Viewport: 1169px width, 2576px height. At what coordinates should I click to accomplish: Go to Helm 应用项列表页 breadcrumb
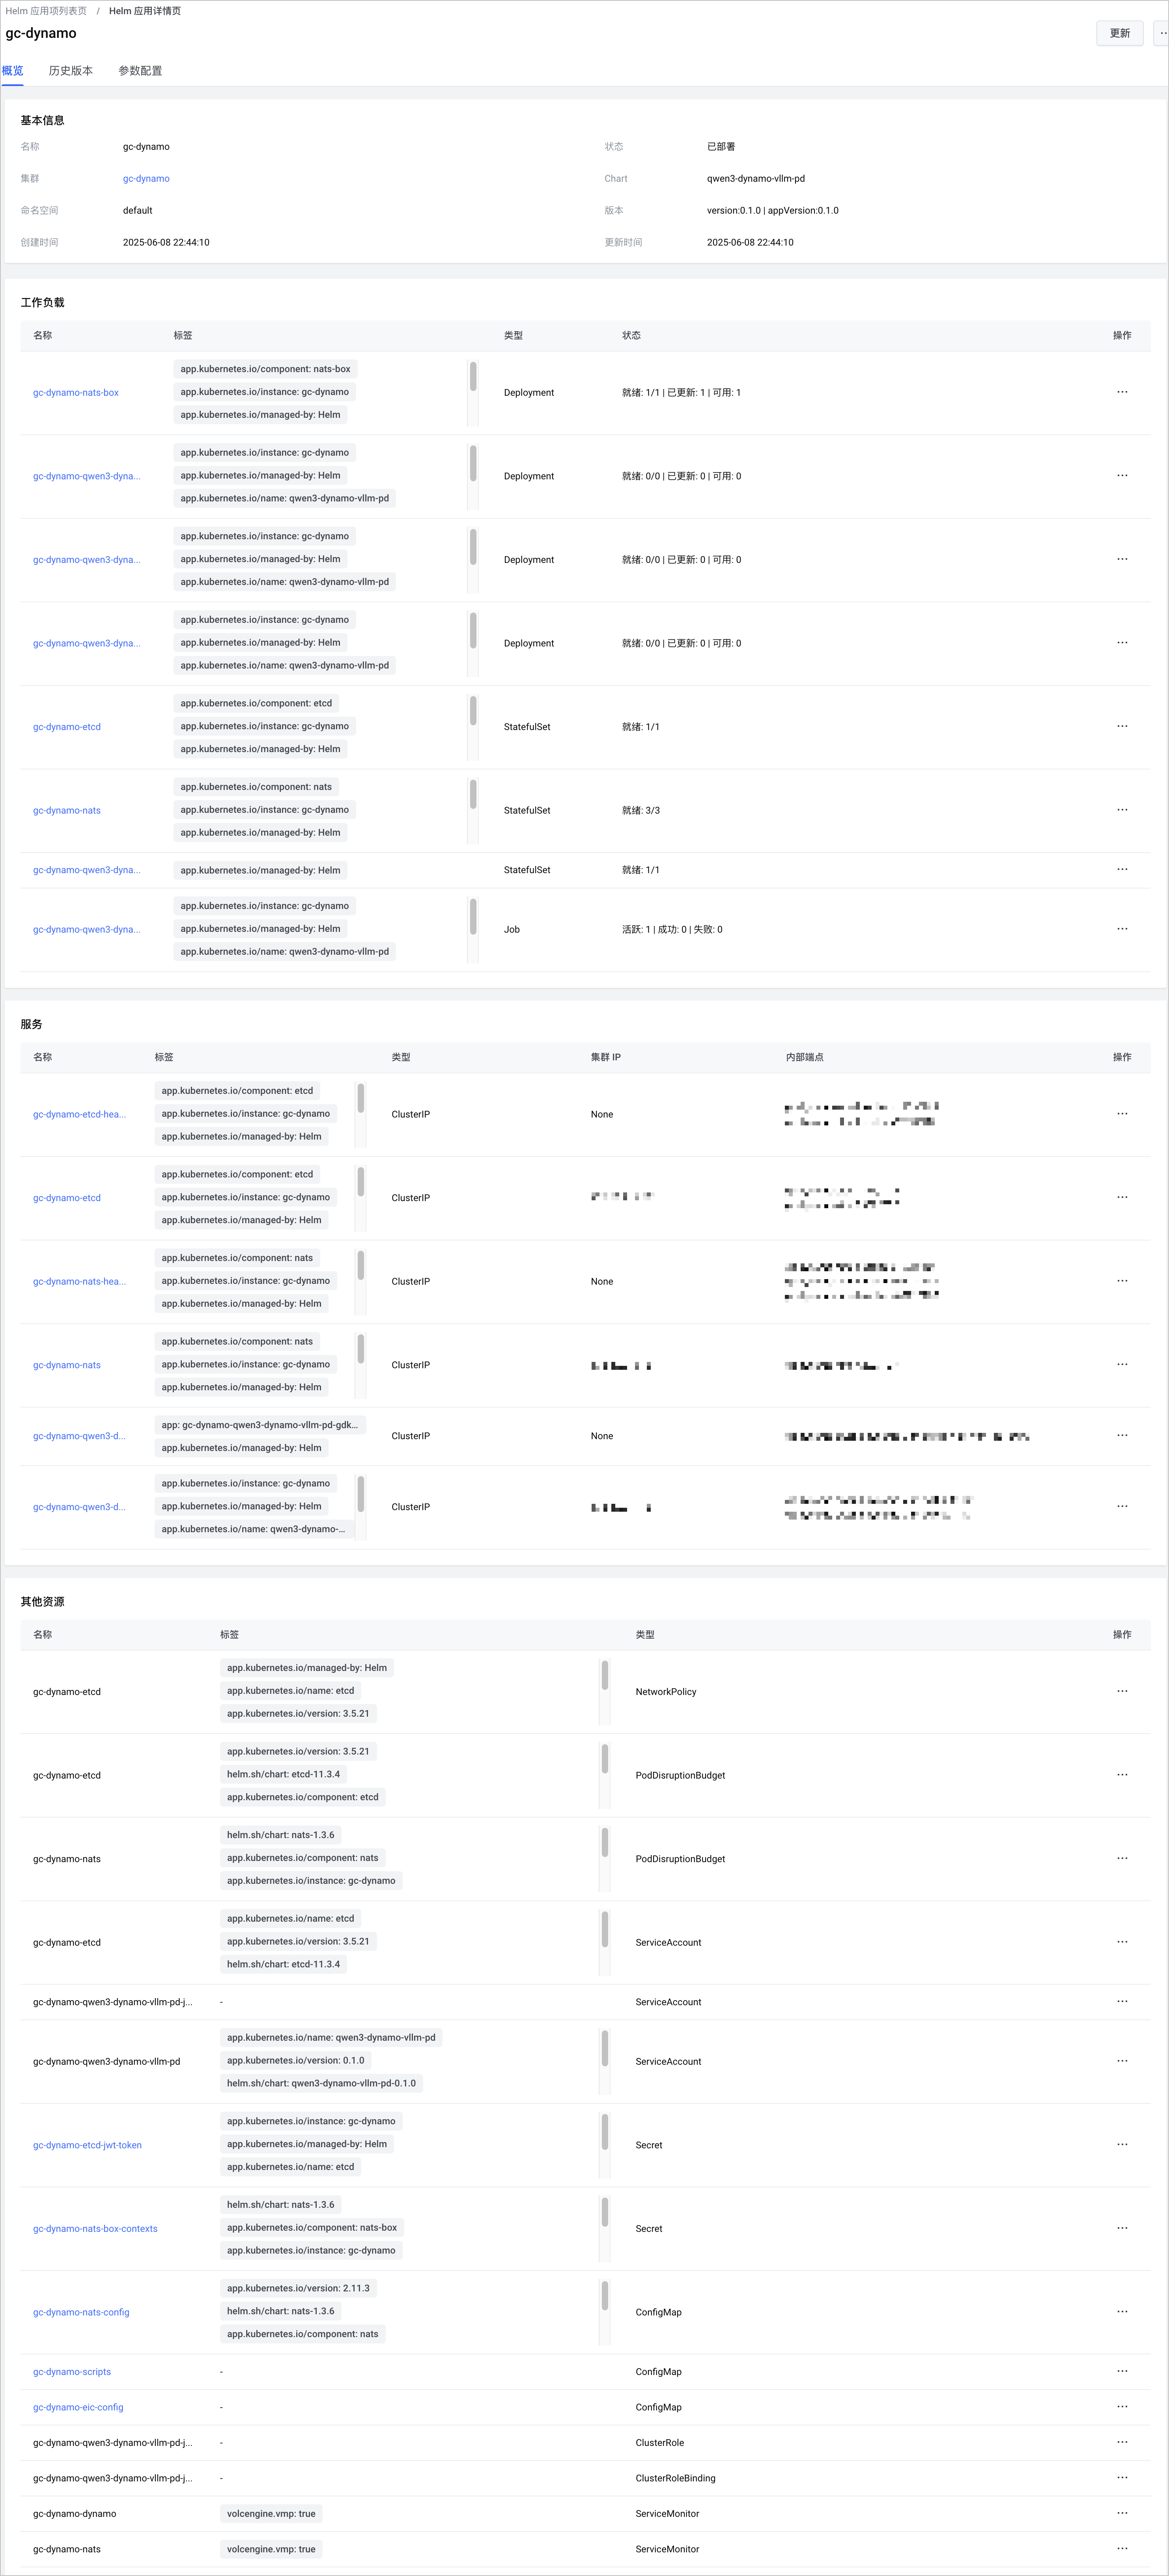point(46,11)
